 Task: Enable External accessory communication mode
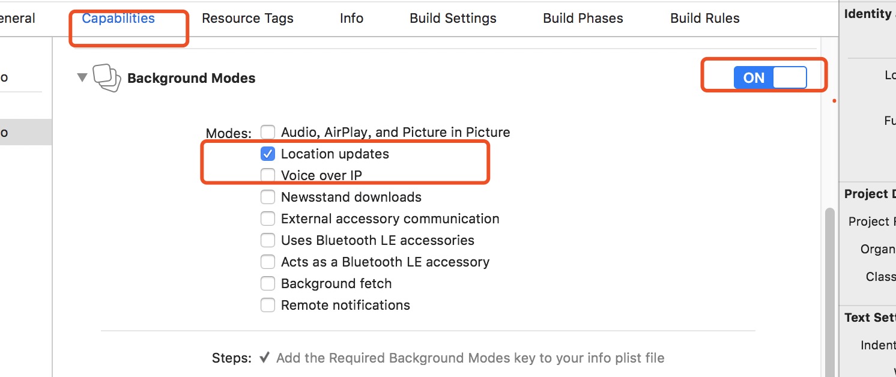(x=268, y=219)
